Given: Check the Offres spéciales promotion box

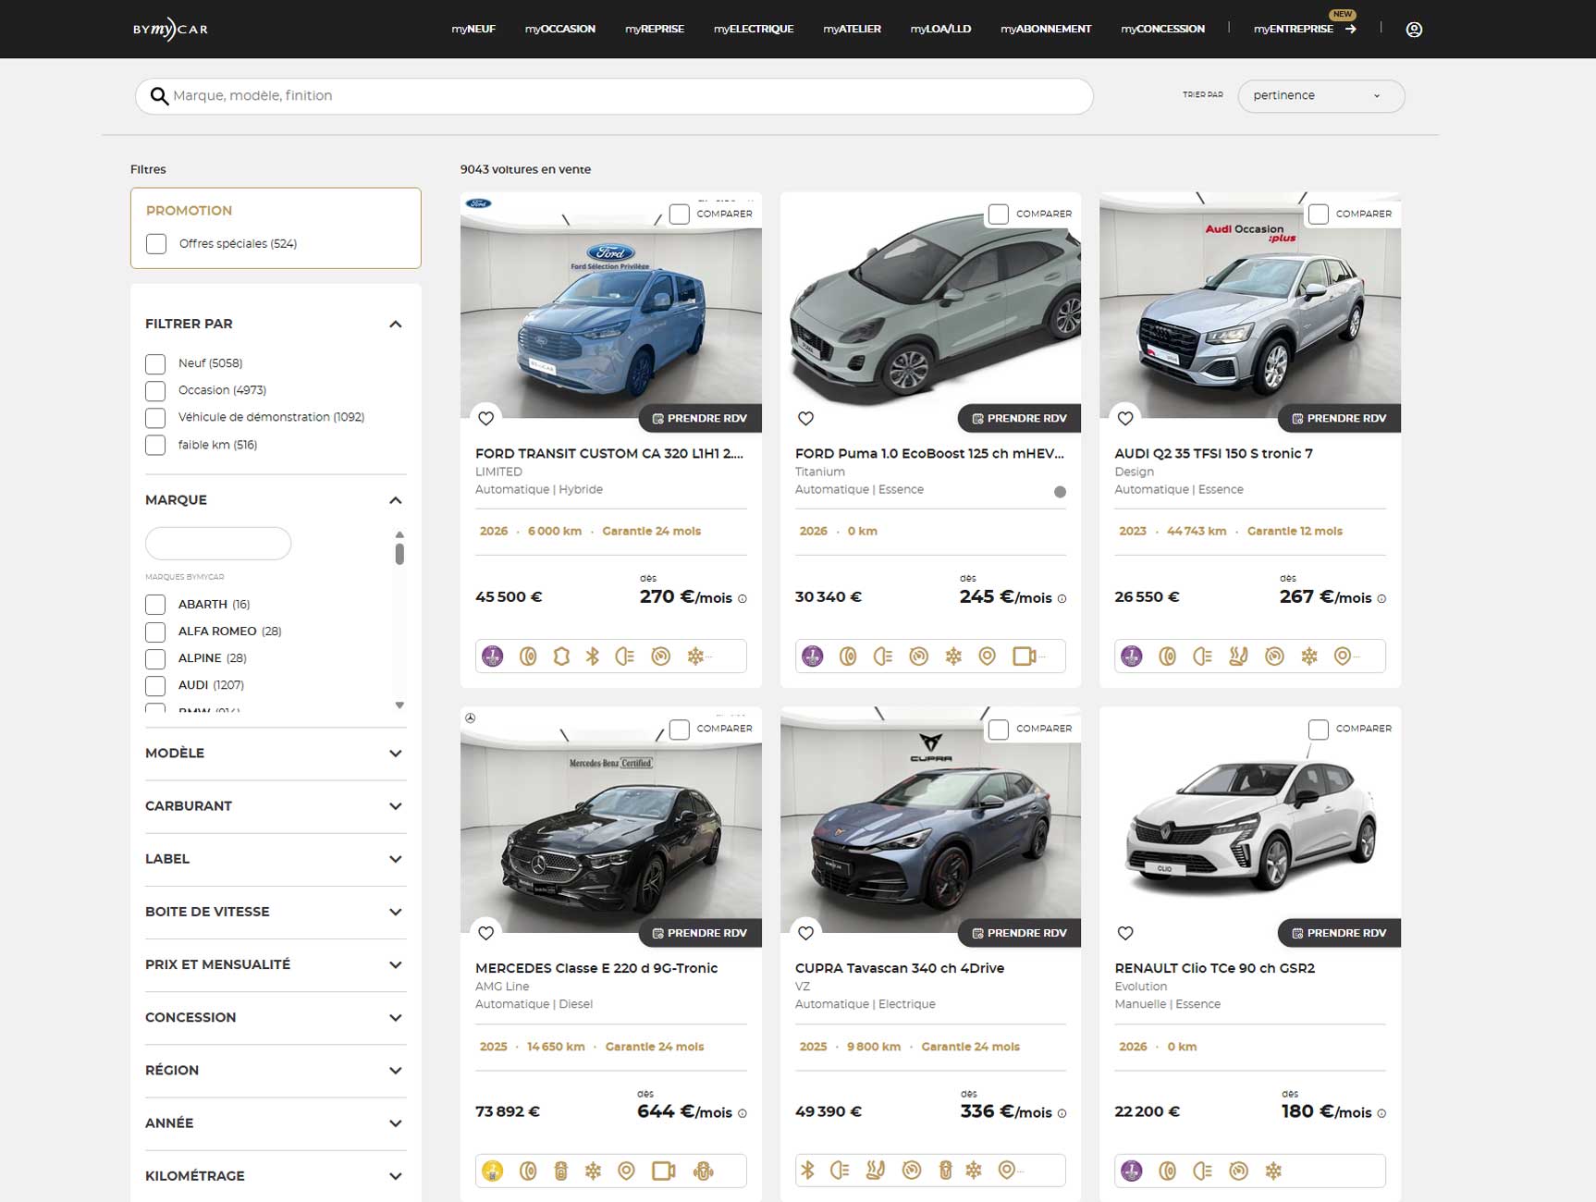Looking at the screenshot, I should pos(156,244).
